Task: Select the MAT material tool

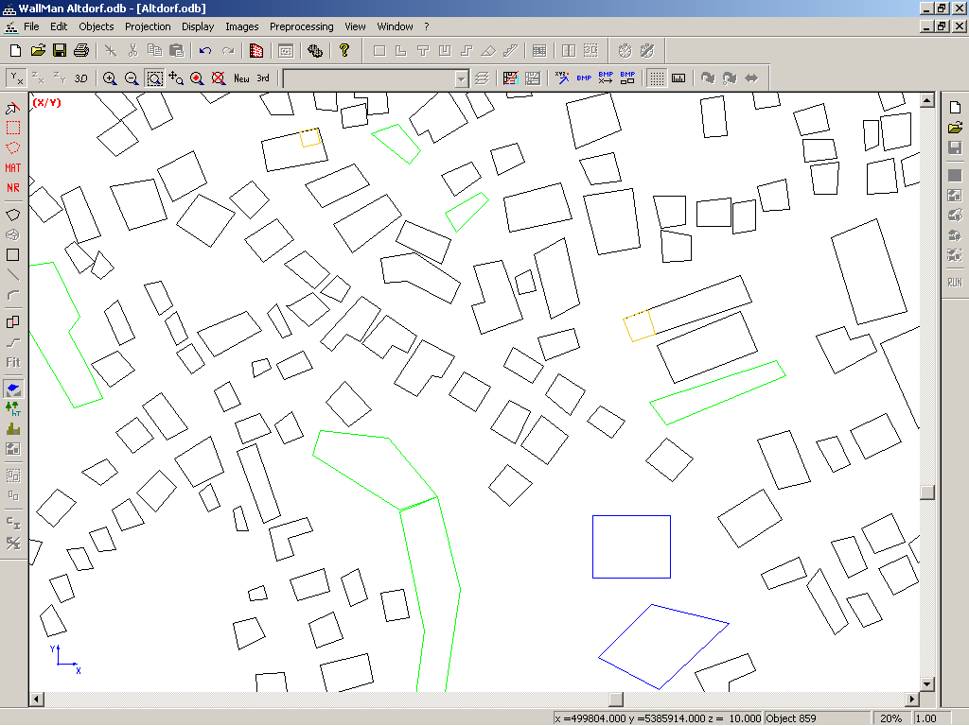Action: [x=13, y=168]
